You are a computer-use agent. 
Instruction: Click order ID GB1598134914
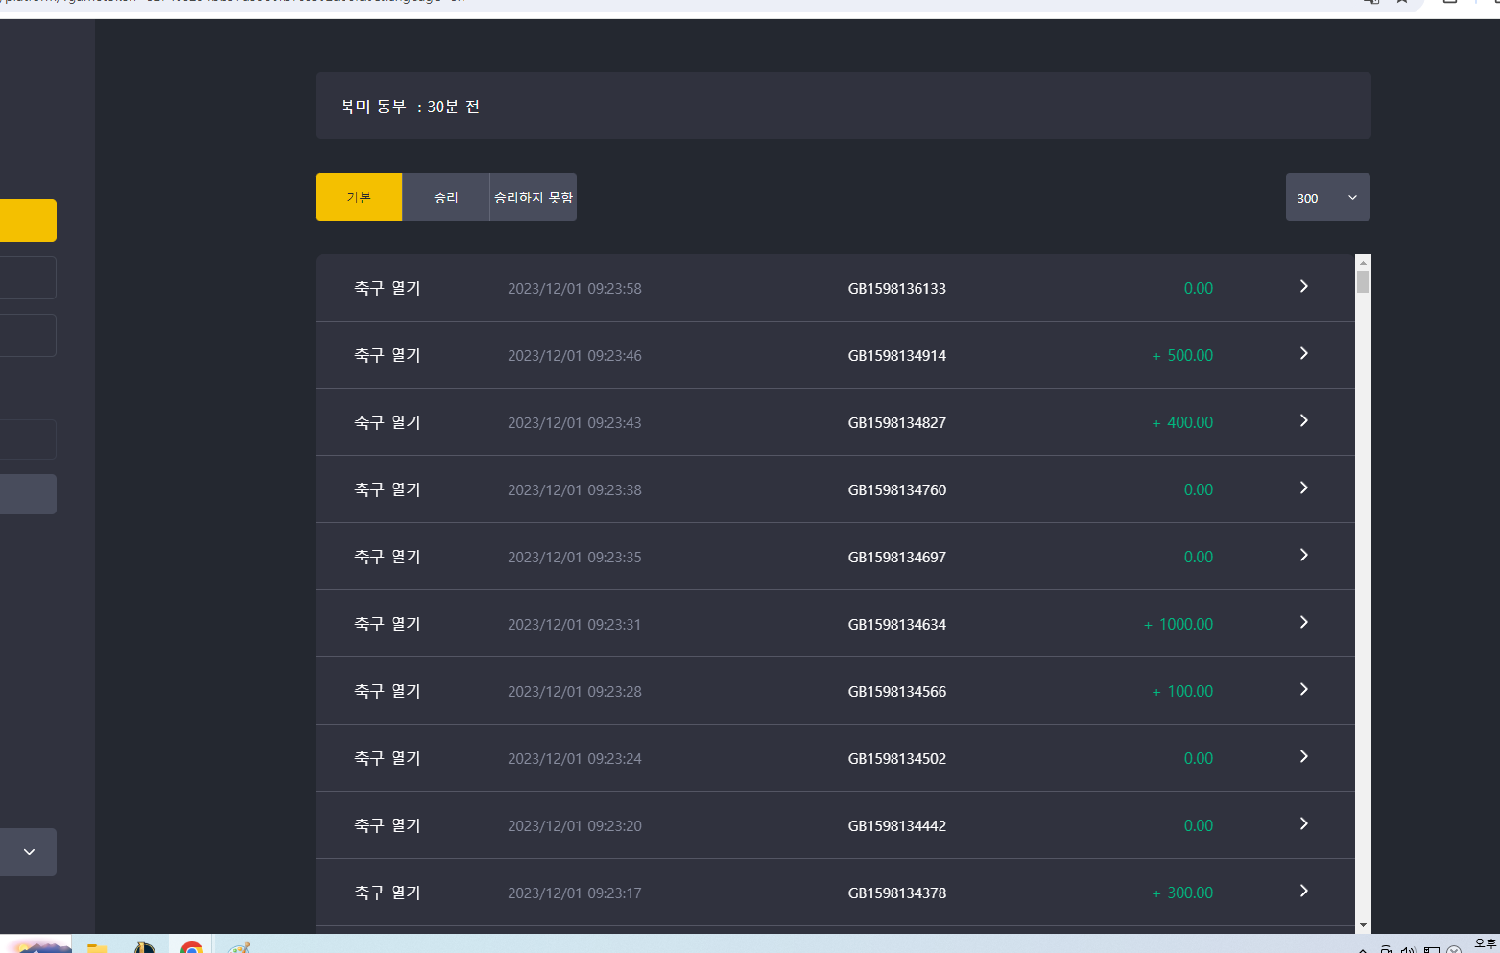[897, 355]
